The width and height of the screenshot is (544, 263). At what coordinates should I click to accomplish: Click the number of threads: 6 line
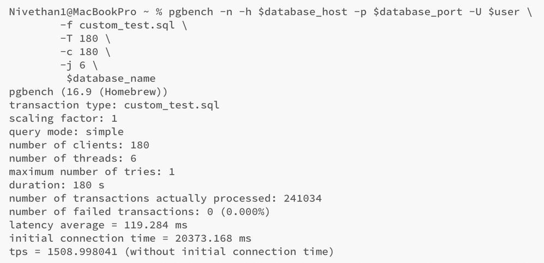click(73, 158)
